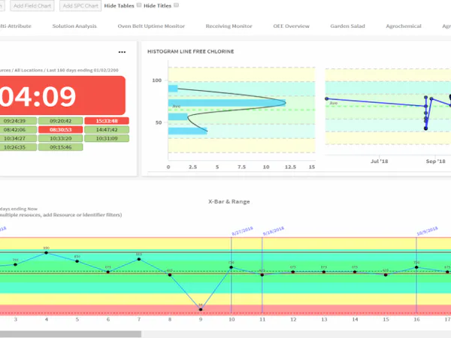This screenshot has height=338, width=451.
Task: Select the Receiving Monitor tab
Action: point(229,26)
